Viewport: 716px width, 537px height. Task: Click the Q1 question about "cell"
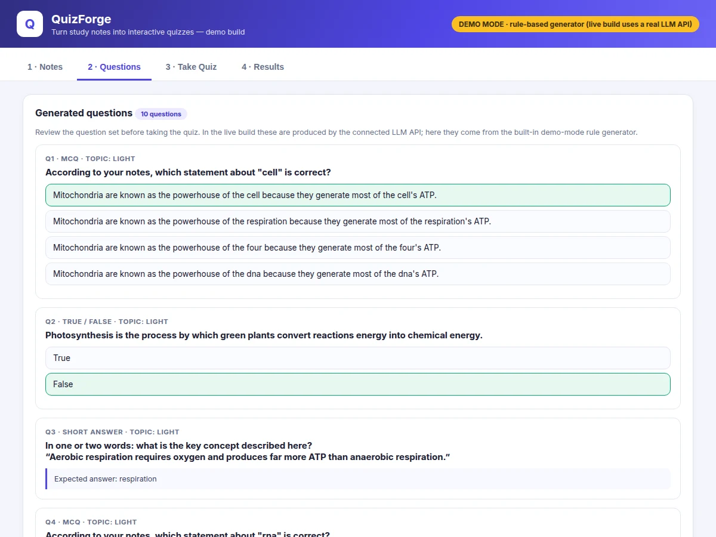[188, 172]
